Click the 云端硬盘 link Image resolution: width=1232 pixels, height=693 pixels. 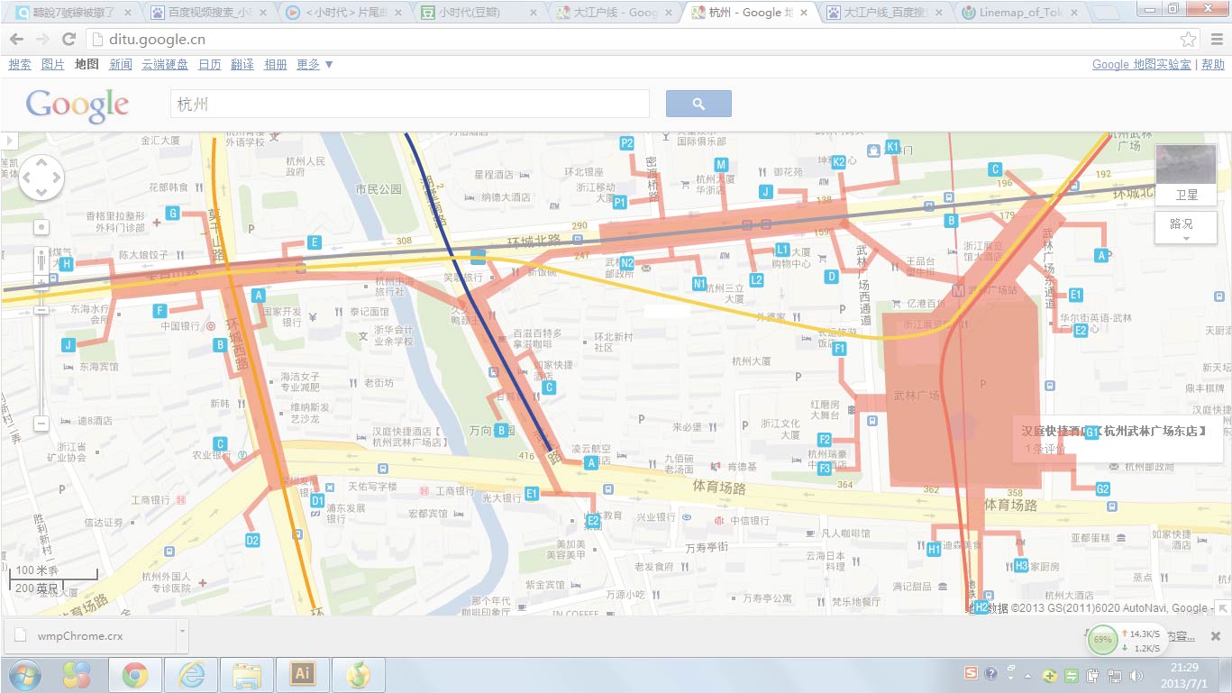pyautogui.click(x=165, y=65)
